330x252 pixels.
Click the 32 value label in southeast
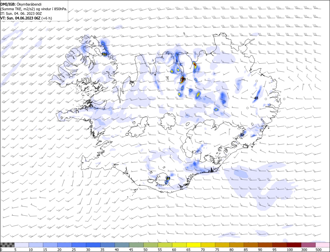pyautogui.click(x=242, y=135)
